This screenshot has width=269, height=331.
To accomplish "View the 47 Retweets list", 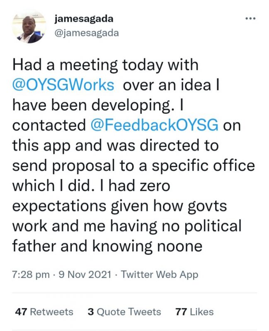I will 44,312.
